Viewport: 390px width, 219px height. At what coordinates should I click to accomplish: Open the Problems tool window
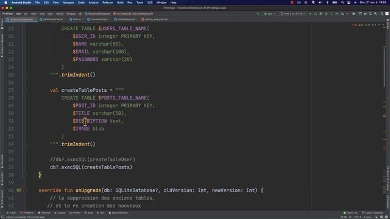[x=27, y=213]
